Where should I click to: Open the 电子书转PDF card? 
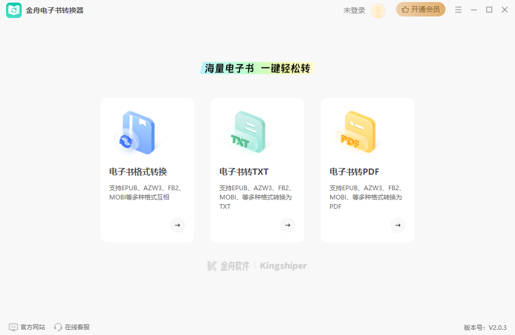point(367,170)
